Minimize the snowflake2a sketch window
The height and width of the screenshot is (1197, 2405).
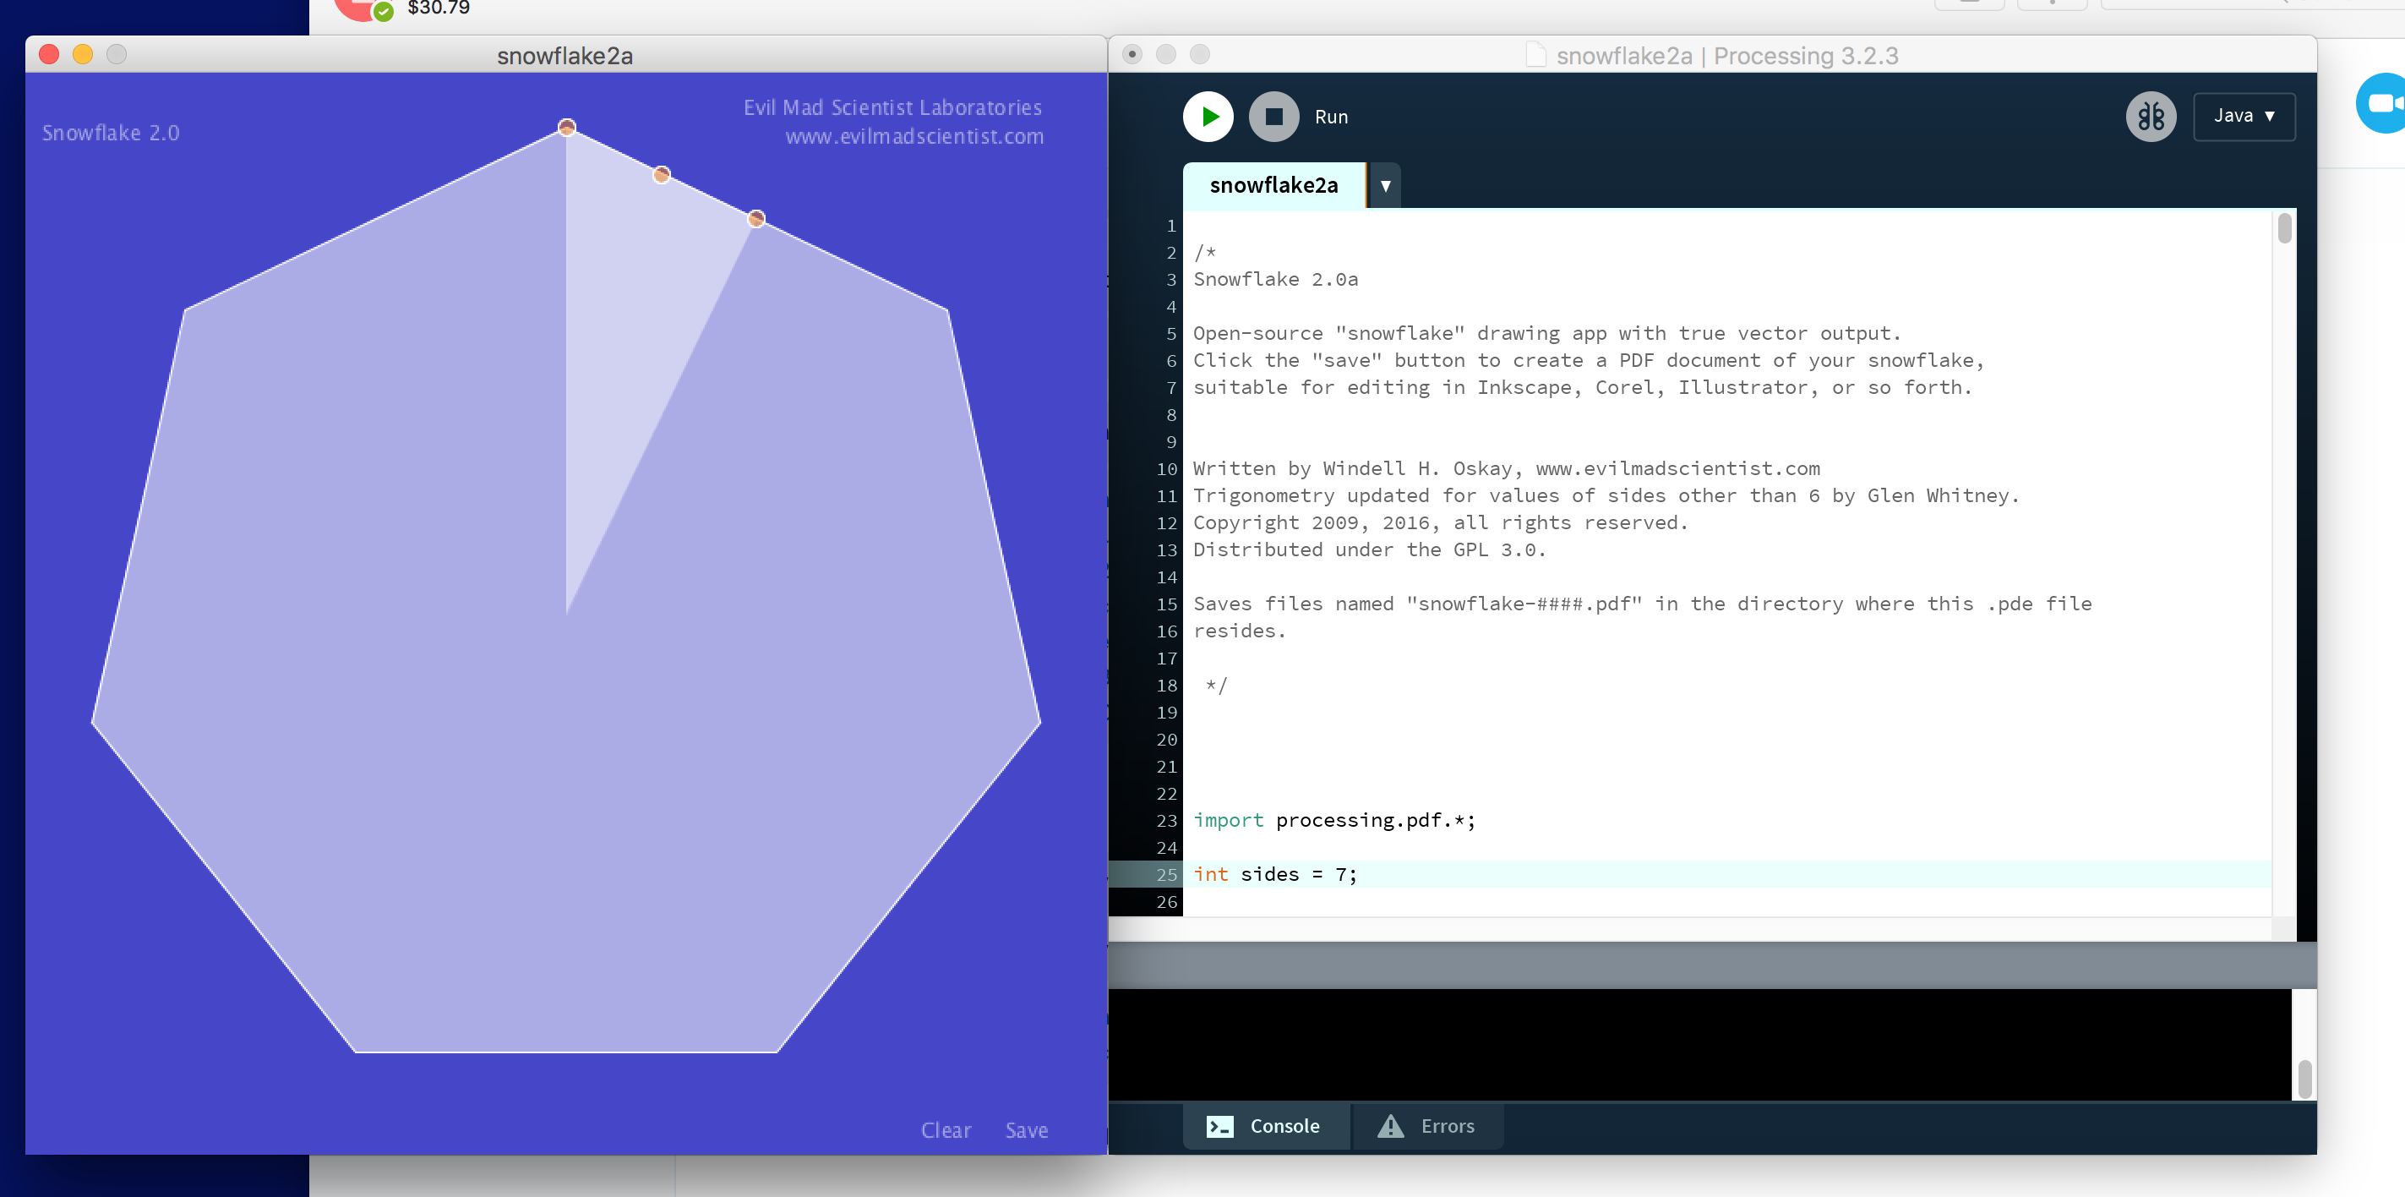pos(83,54)
